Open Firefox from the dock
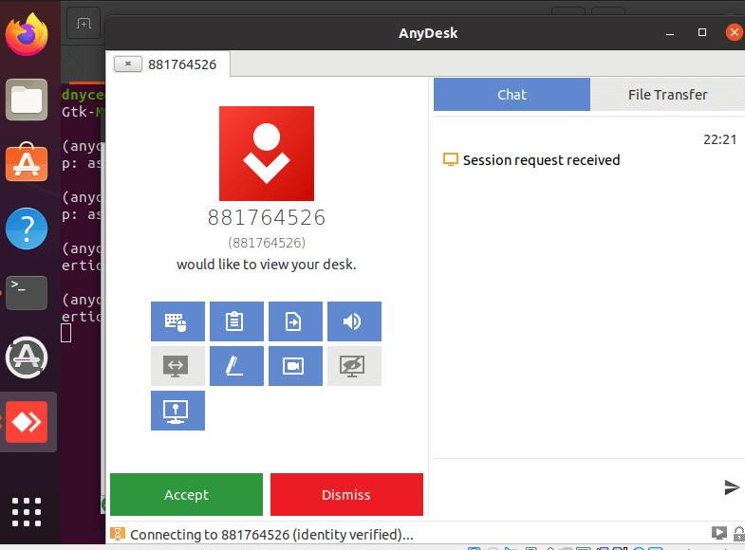 (27, 34)
